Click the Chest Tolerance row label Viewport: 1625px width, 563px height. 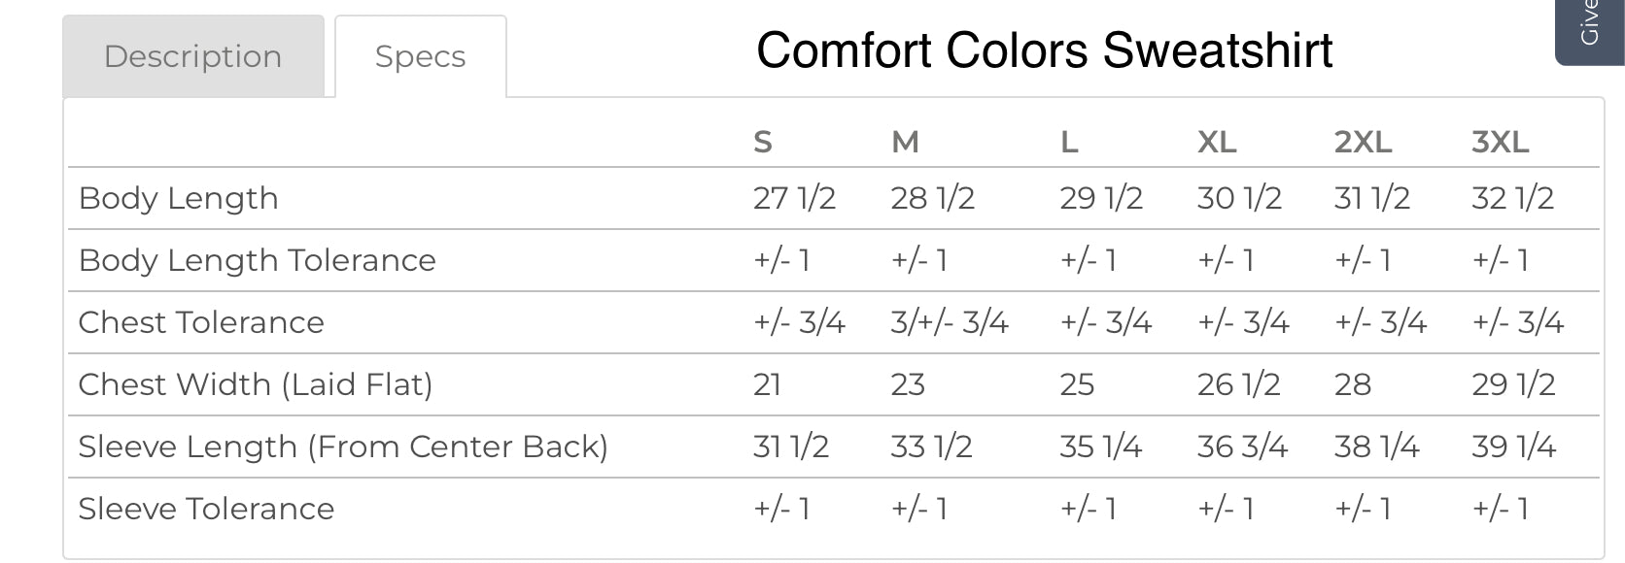[200, 322]
